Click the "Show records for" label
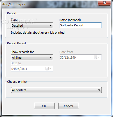The height and width of the screenshot is (117, 113). click(22, 52)
